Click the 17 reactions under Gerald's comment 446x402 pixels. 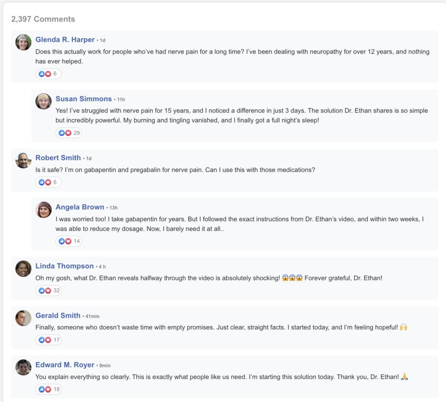(x=48, y=340)
